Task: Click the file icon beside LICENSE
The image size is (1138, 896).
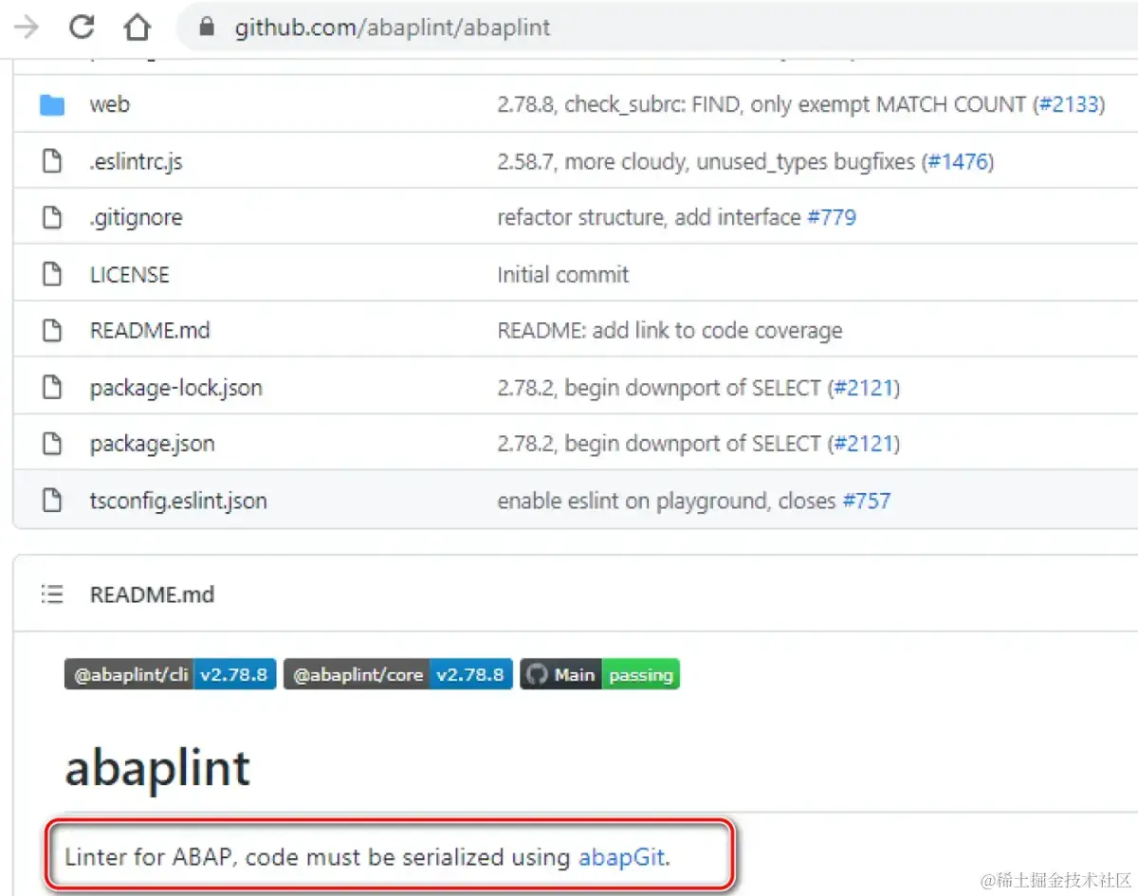Action: 51,274
